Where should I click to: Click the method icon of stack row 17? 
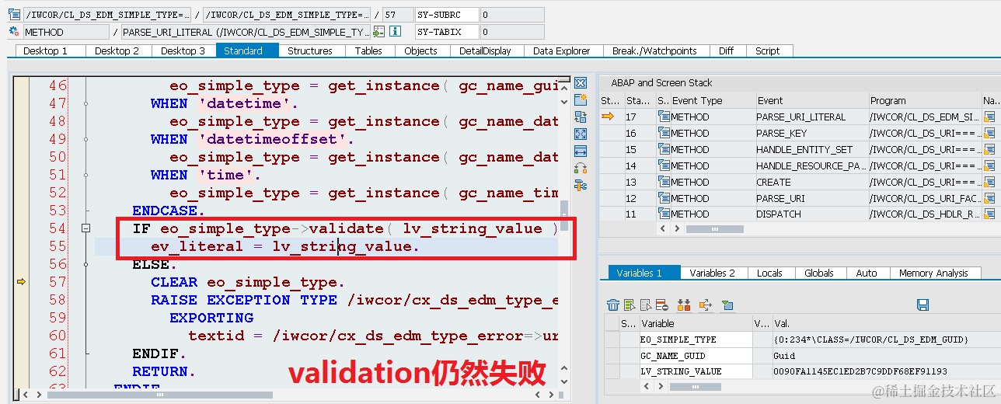click(663, 117)
